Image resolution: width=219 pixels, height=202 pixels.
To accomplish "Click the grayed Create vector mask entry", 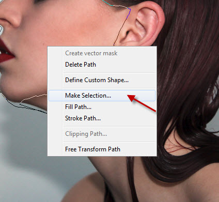I will (102, 53).
